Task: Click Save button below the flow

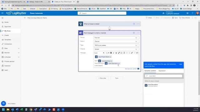Action: tap(117, 78)
